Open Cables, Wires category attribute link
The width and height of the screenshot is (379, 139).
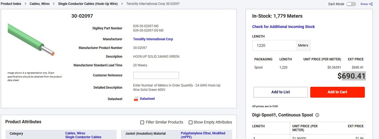(75, 133)
